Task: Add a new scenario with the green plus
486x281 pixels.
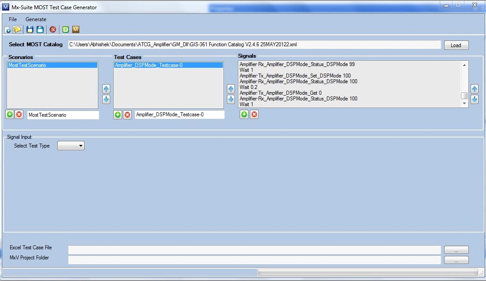Action: pos(10,115)
